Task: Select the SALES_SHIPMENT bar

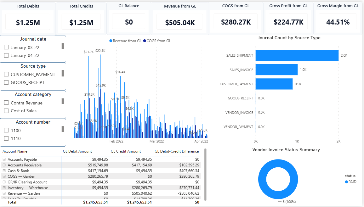Action: click(x=297, y=55)
